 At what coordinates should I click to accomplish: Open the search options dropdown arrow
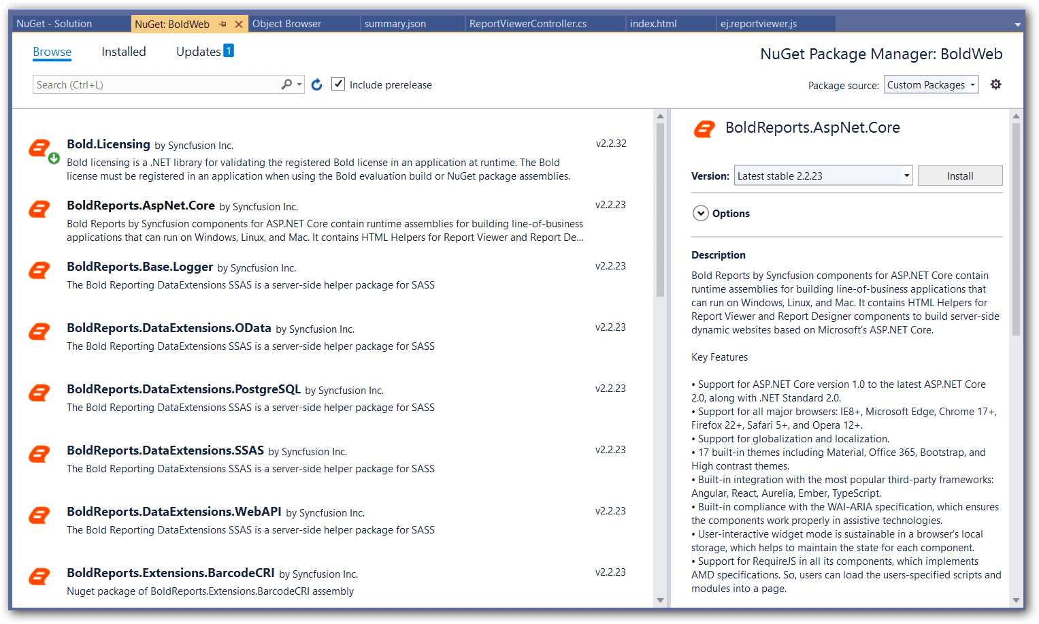pos(299,84)
